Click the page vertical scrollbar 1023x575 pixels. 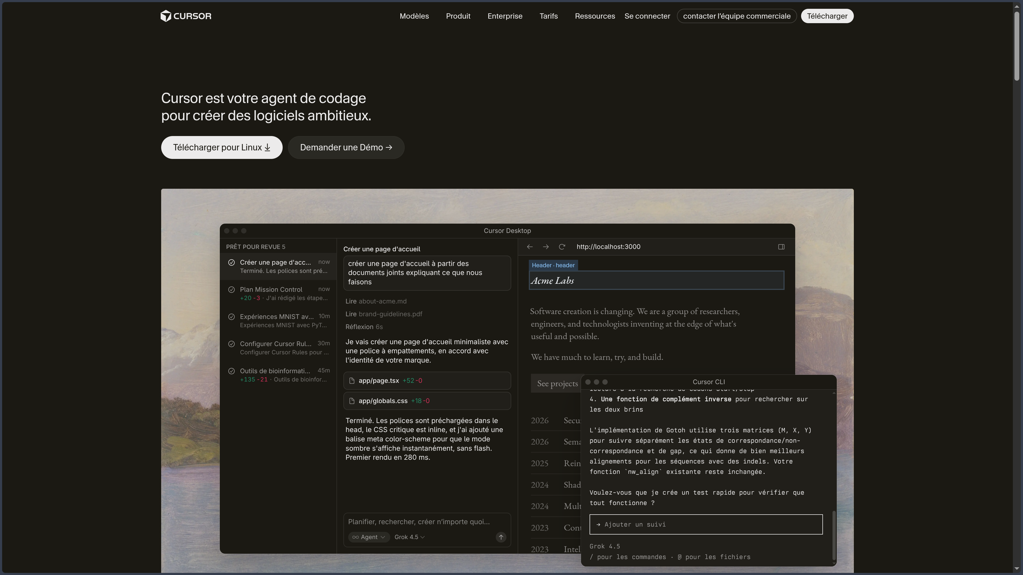[1017, 46]
